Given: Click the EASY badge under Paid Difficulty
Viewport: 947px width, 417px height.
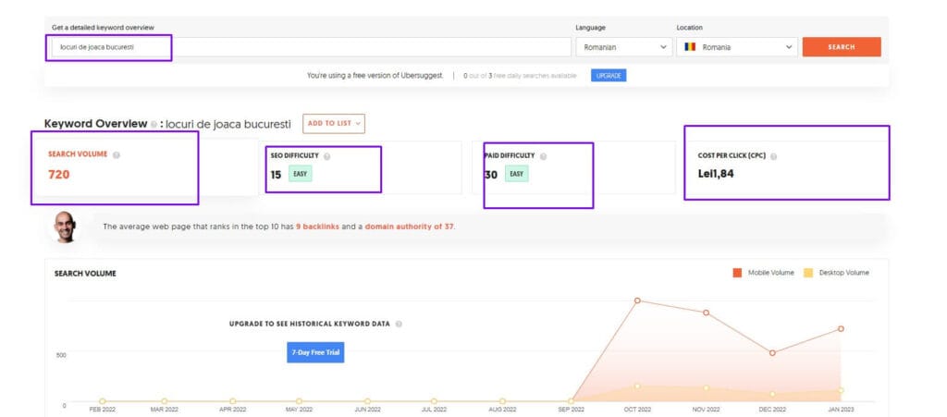Looking at the screenshot, I should click(x=516, y=175).
